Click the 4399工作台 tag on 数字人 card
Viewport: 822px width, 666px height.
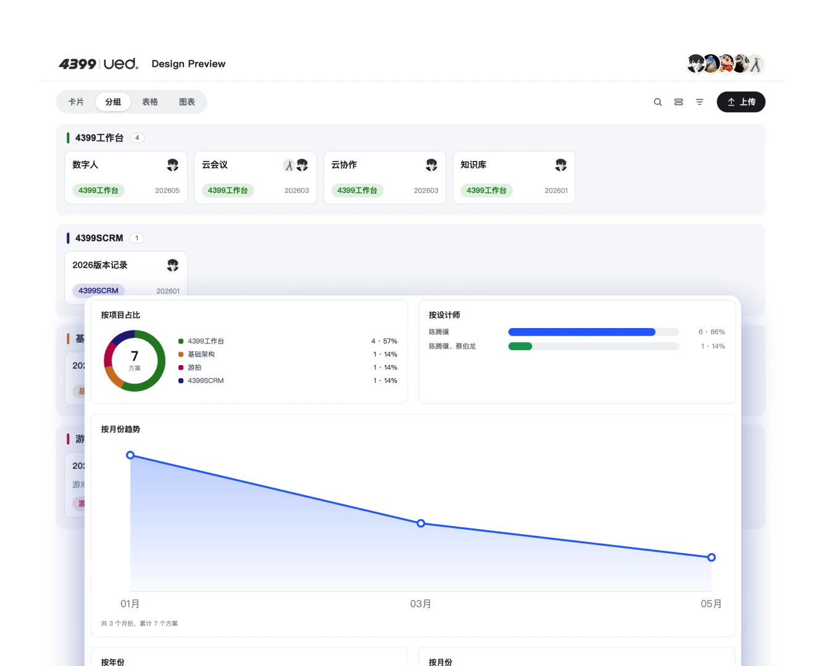coord(98,191)
